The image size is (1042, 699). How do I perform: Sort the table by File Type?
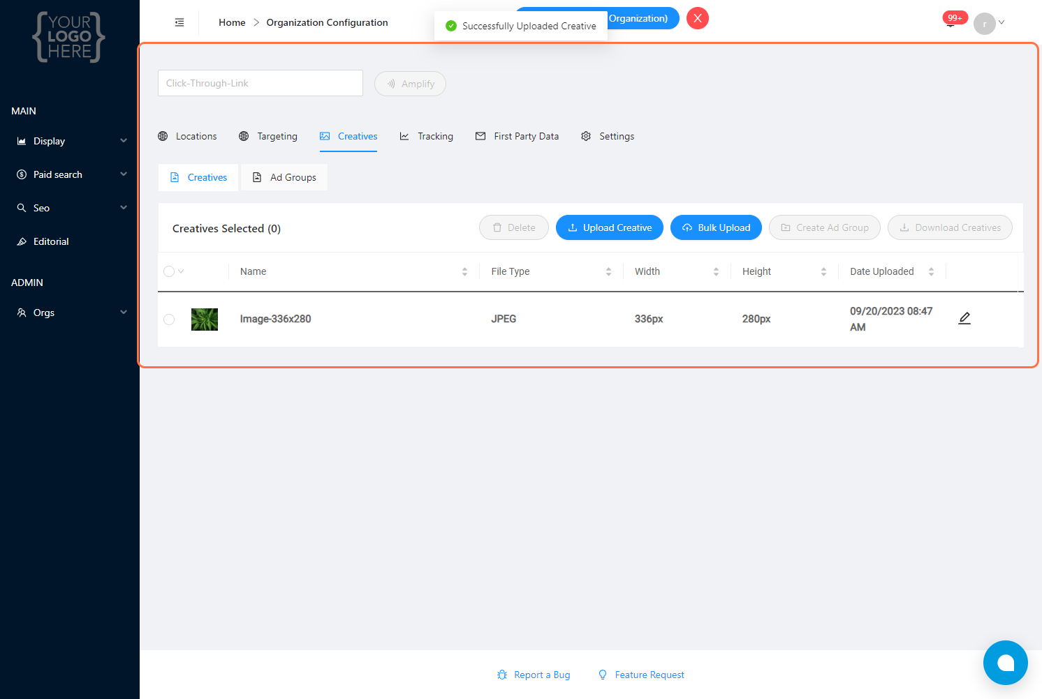pyautogui.click(x=608, y=271)
